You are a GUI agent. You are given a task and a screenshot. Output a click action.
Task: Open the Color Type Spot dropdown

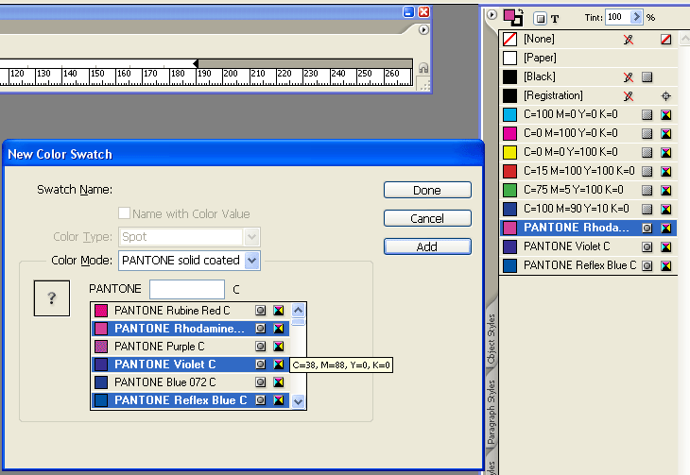click(x=251, y=237)
